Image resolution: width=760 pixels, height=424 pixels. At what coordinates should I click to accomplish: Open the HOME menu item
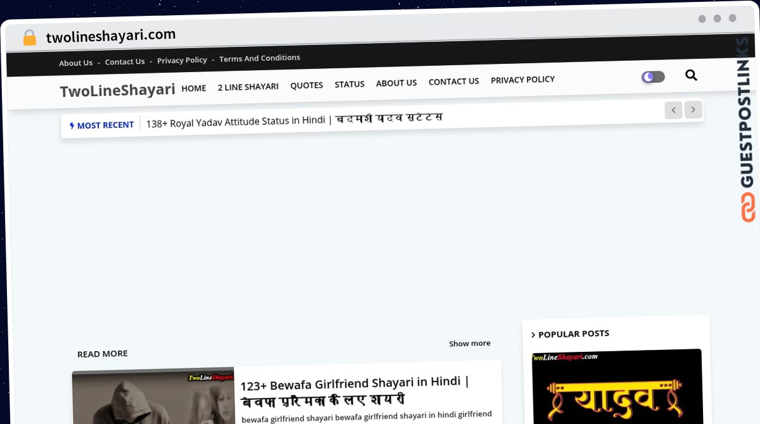click(194, 88)
